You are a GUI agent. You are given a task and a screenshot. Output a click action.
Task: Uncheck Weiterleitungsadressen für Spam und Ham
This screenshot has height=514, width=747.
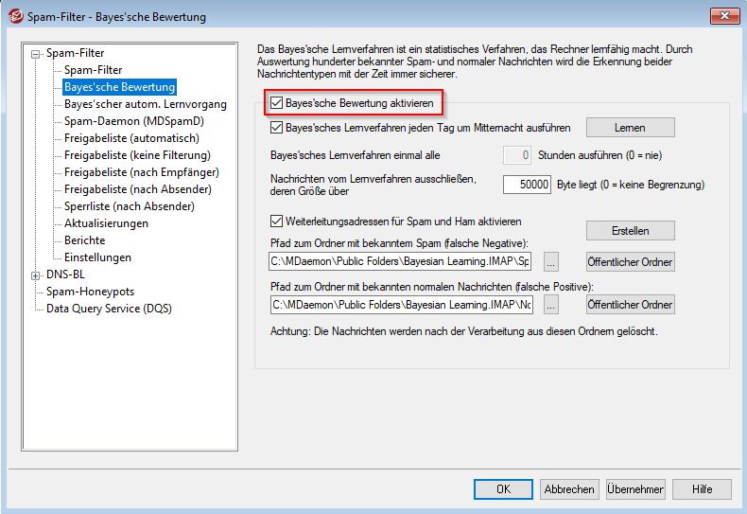[277, 222]
